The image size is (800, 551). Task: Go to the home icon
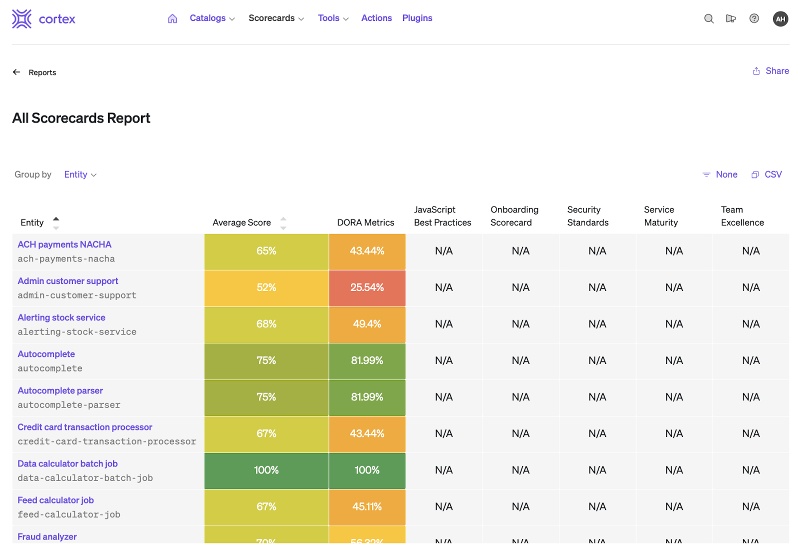point(172,18)
